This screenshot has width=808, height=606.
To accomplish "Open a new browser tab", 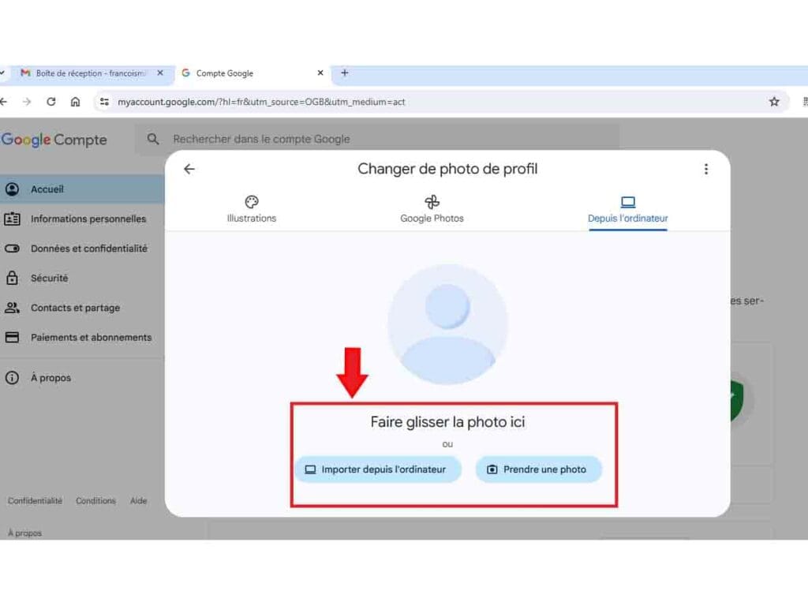I will click(344, 73).
